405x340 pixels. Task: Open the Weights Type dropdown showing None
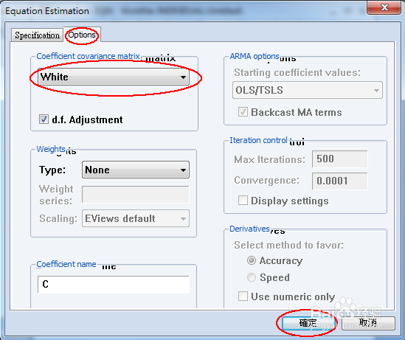pyautogui.click(x=136, y=170)
